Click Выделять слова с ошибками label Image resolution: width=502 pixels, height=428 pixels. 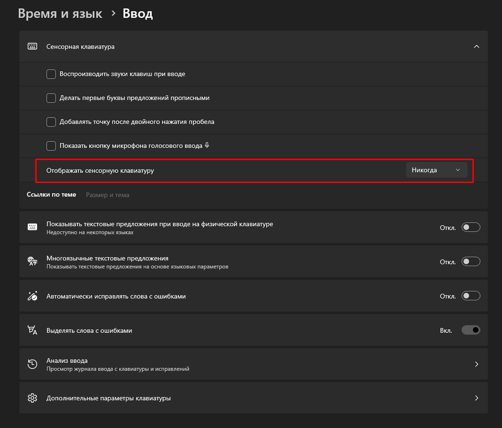coord(89,330)
